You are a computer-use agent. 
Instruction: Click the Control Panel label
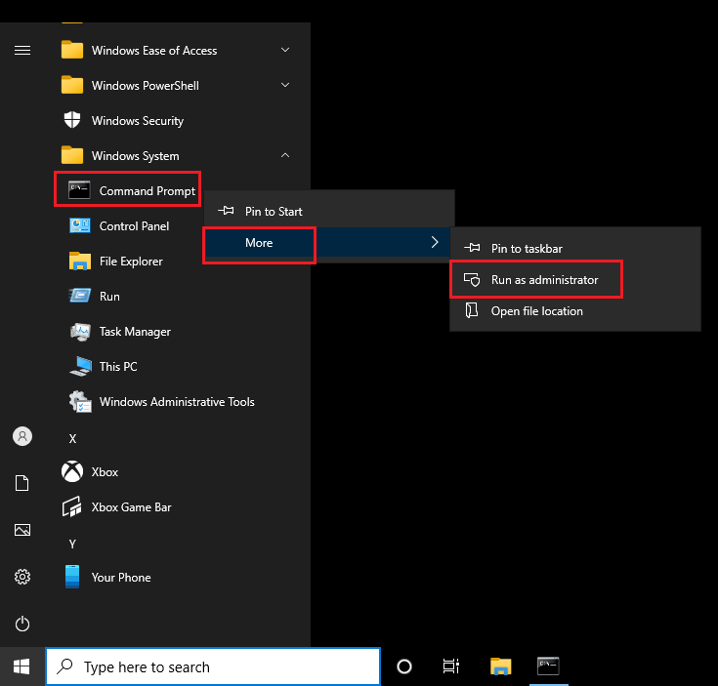tap(134, 226)
